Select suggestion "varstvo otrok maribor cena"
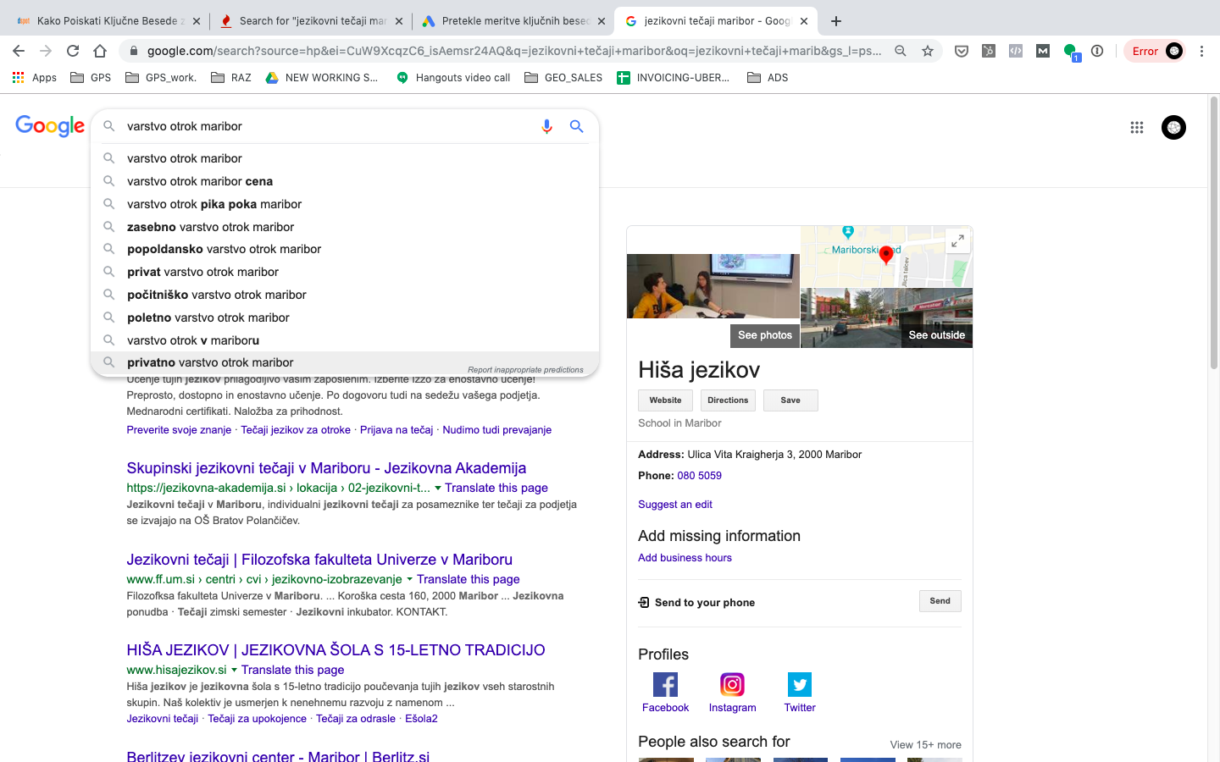This screenshot has width=1220, height=762. pyautogui.click(x=345, y=181)
